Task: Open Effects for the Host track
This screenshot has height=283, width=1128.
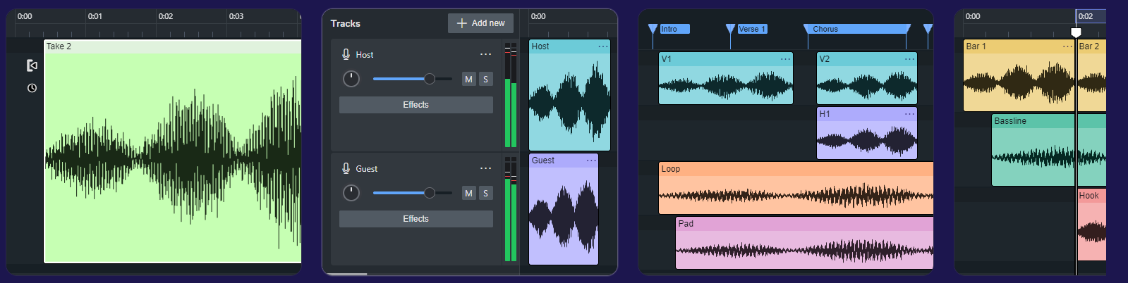Action: [416, 105]
